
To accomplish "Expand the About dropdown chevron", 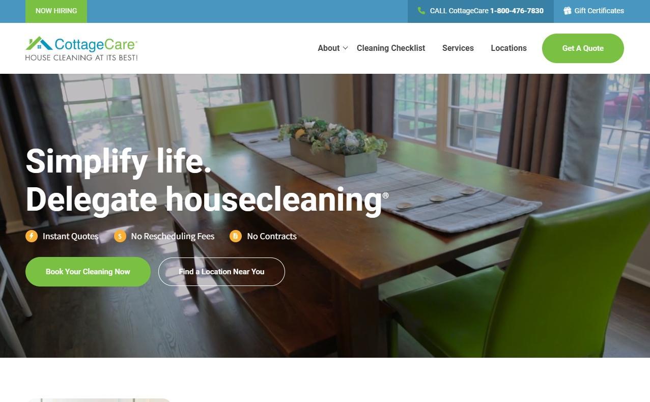I will (x=345, y=48).
